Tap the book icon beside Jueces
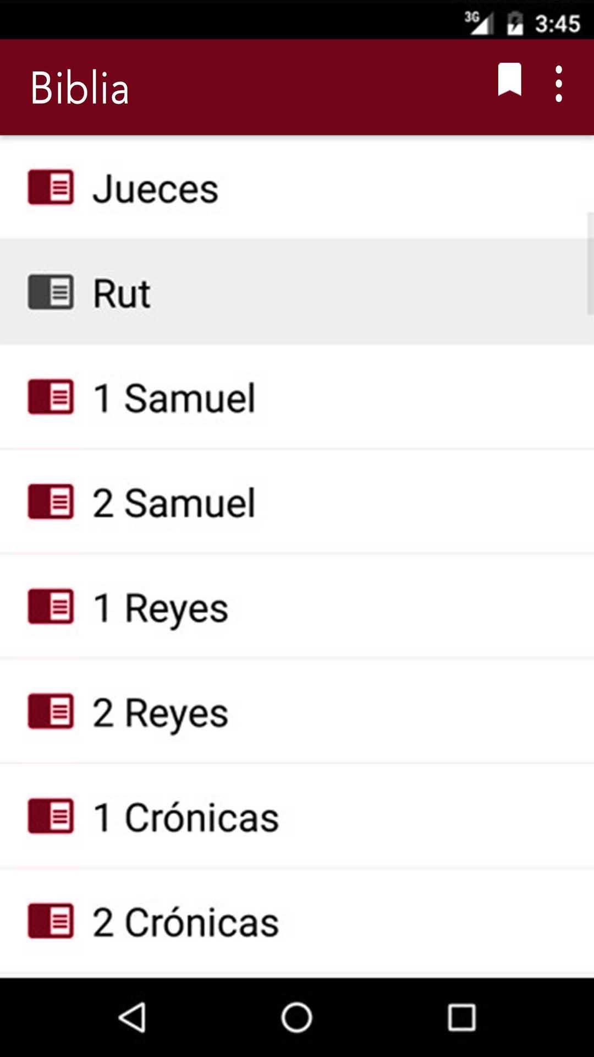This screenshot has width=594, height=1057. (51, 188)
